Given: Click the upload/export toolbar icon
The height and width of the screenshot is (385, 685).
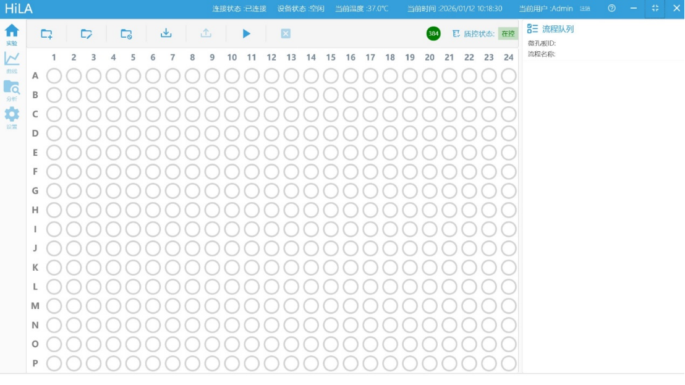Looking at the screenshot, I should 206,33.
